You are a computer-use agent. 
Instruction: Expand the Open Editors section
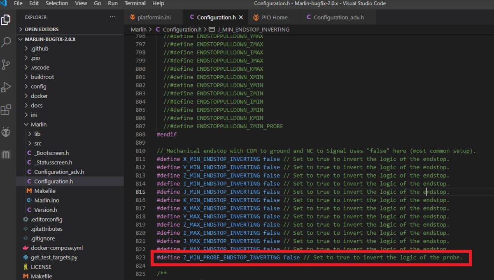[70, 30]
